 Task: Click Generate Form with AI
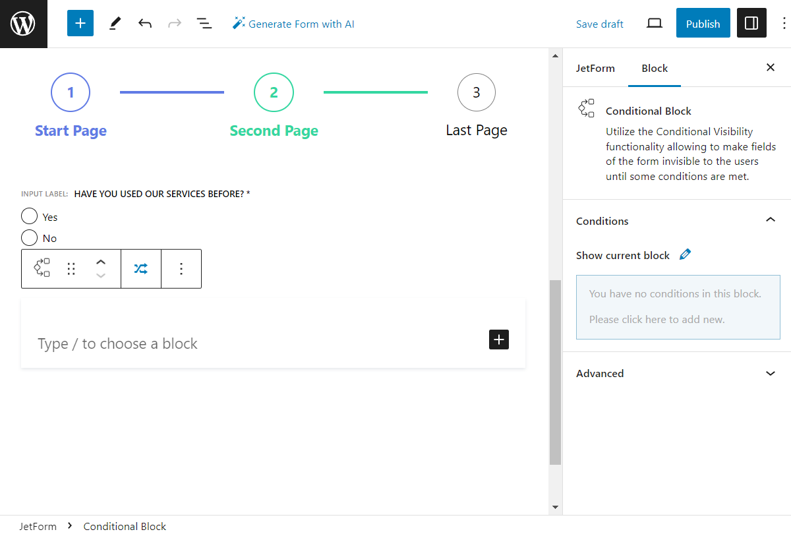(293, 23)
